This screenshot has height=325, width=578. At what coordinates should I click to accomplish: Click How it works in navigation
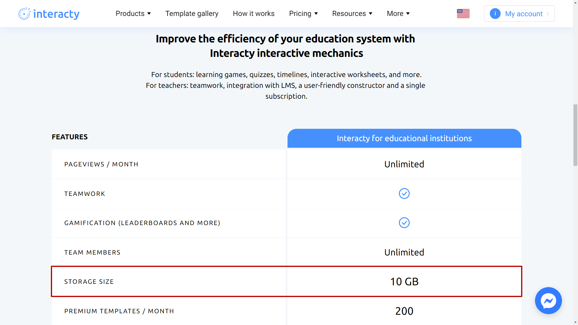254,14
